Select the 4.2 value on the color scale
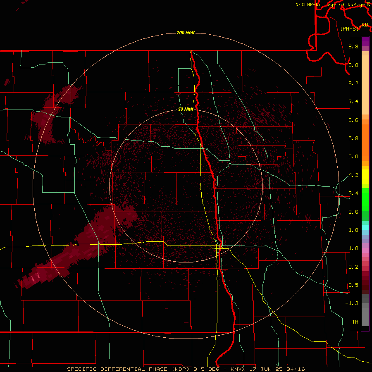 coord(353,175)
